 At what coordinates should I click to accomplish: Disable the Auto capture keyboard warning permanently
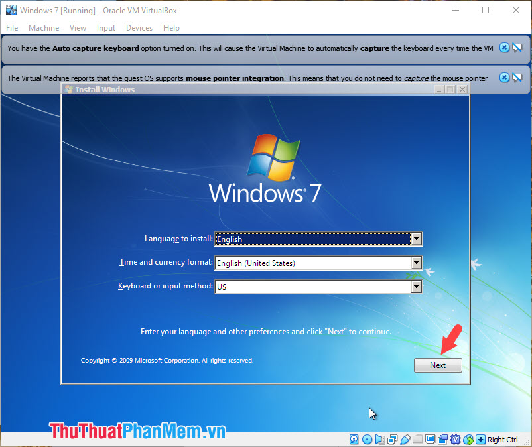518,48
